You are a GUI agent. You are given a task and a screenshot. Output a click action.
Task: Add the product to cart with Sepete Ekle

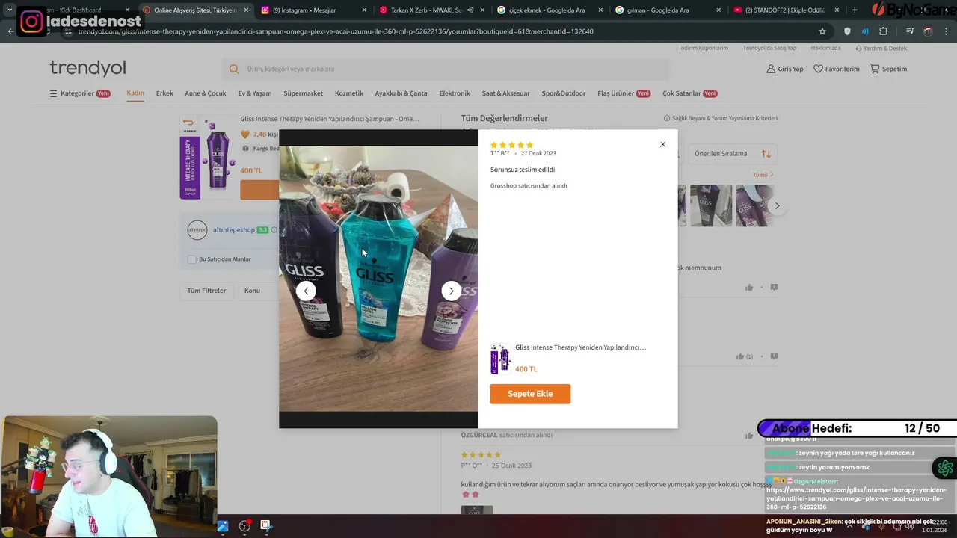pyautogui.click(x=530, y=394)
